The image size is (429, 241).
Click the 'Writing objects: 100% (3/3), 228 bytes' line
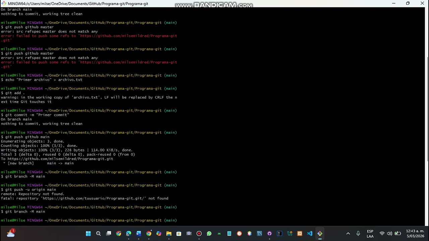67,150
